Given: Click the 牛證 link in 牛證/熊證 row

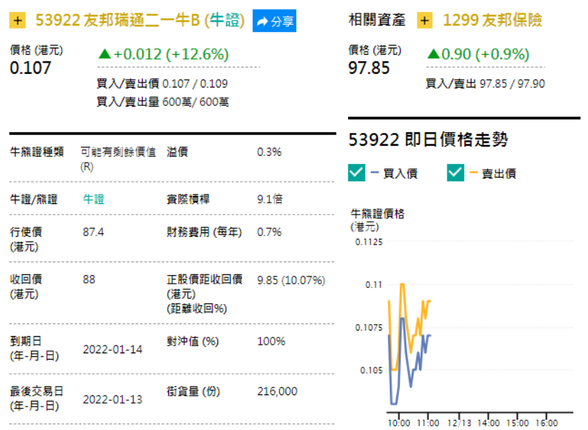Looking at the screenshot, I should coord(93,199).
